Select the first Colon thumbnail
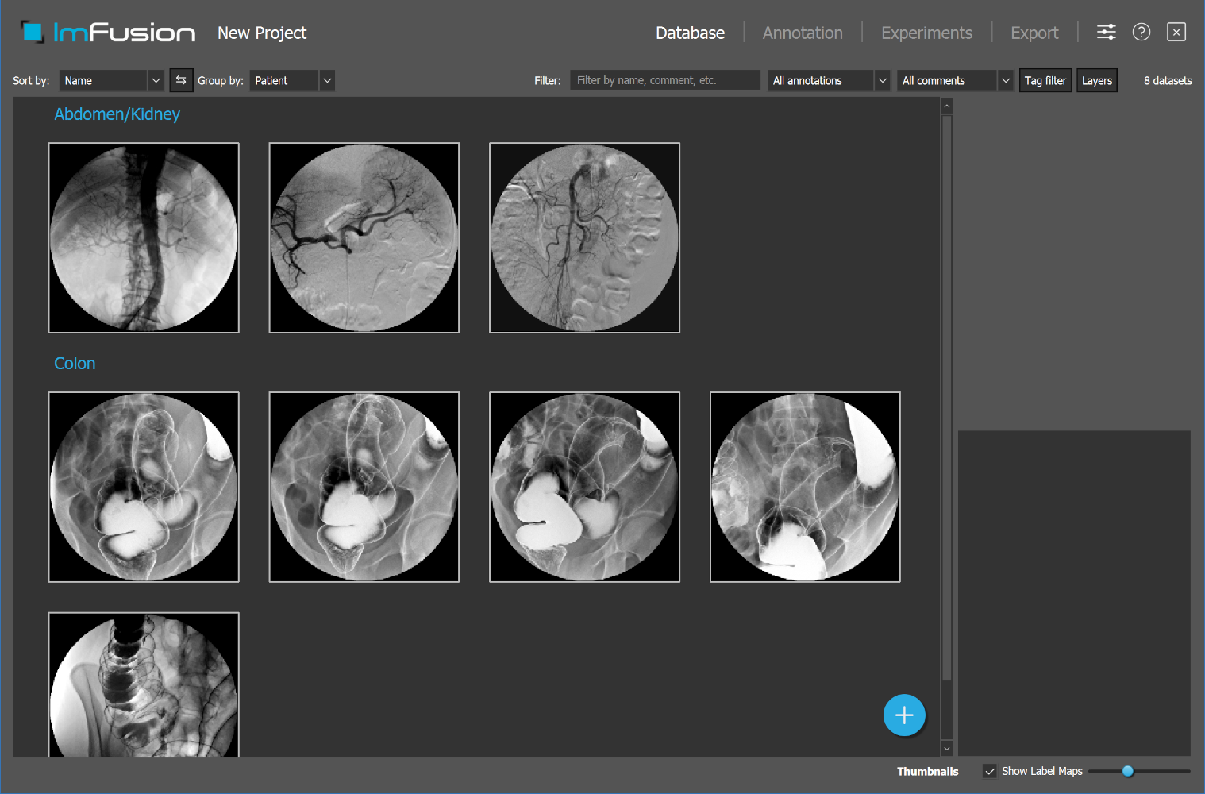Viewport: 1205px width, 794px height. (x=144, y=487)
